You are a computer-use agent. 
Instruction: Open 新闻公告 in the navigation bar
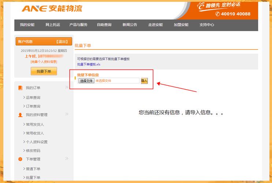click(130, 25)
